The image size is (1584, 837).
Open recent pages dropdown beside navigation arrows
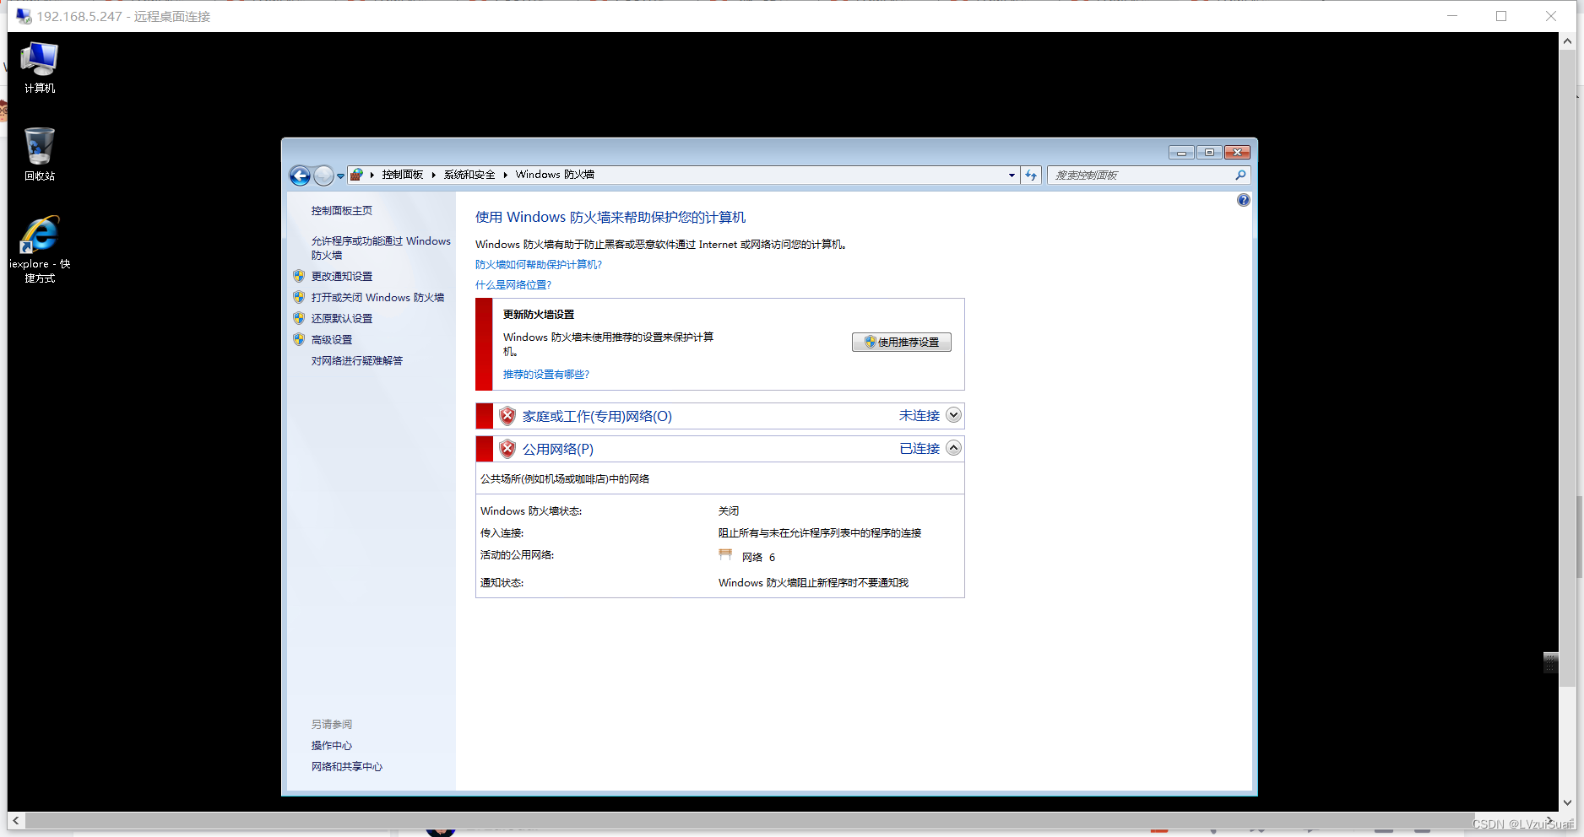coord(340,176)
